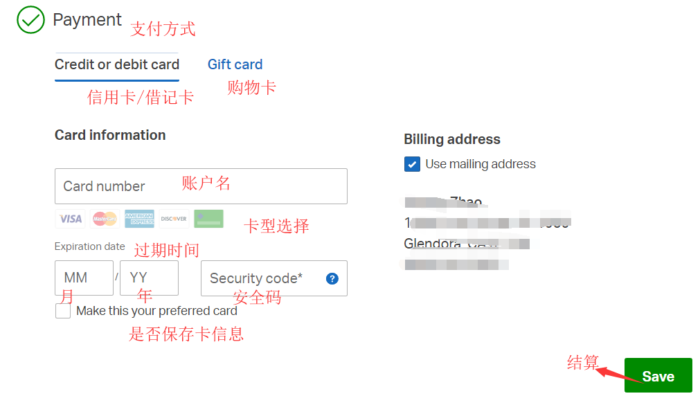
Task: Click the Billing address heading
Action: point(452,139)
